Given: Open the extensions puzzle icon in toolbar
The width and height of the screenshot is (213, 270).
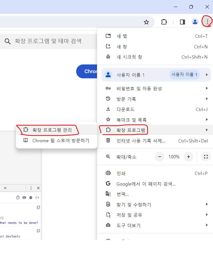Looking at the screenshot, I should [164, 22].
